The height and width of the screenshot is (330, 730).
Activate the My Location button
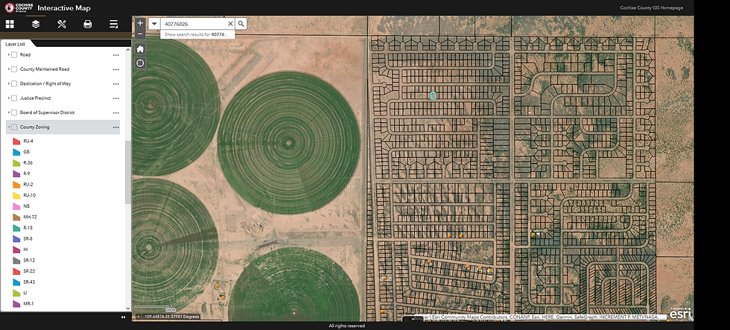coord(140,63)
